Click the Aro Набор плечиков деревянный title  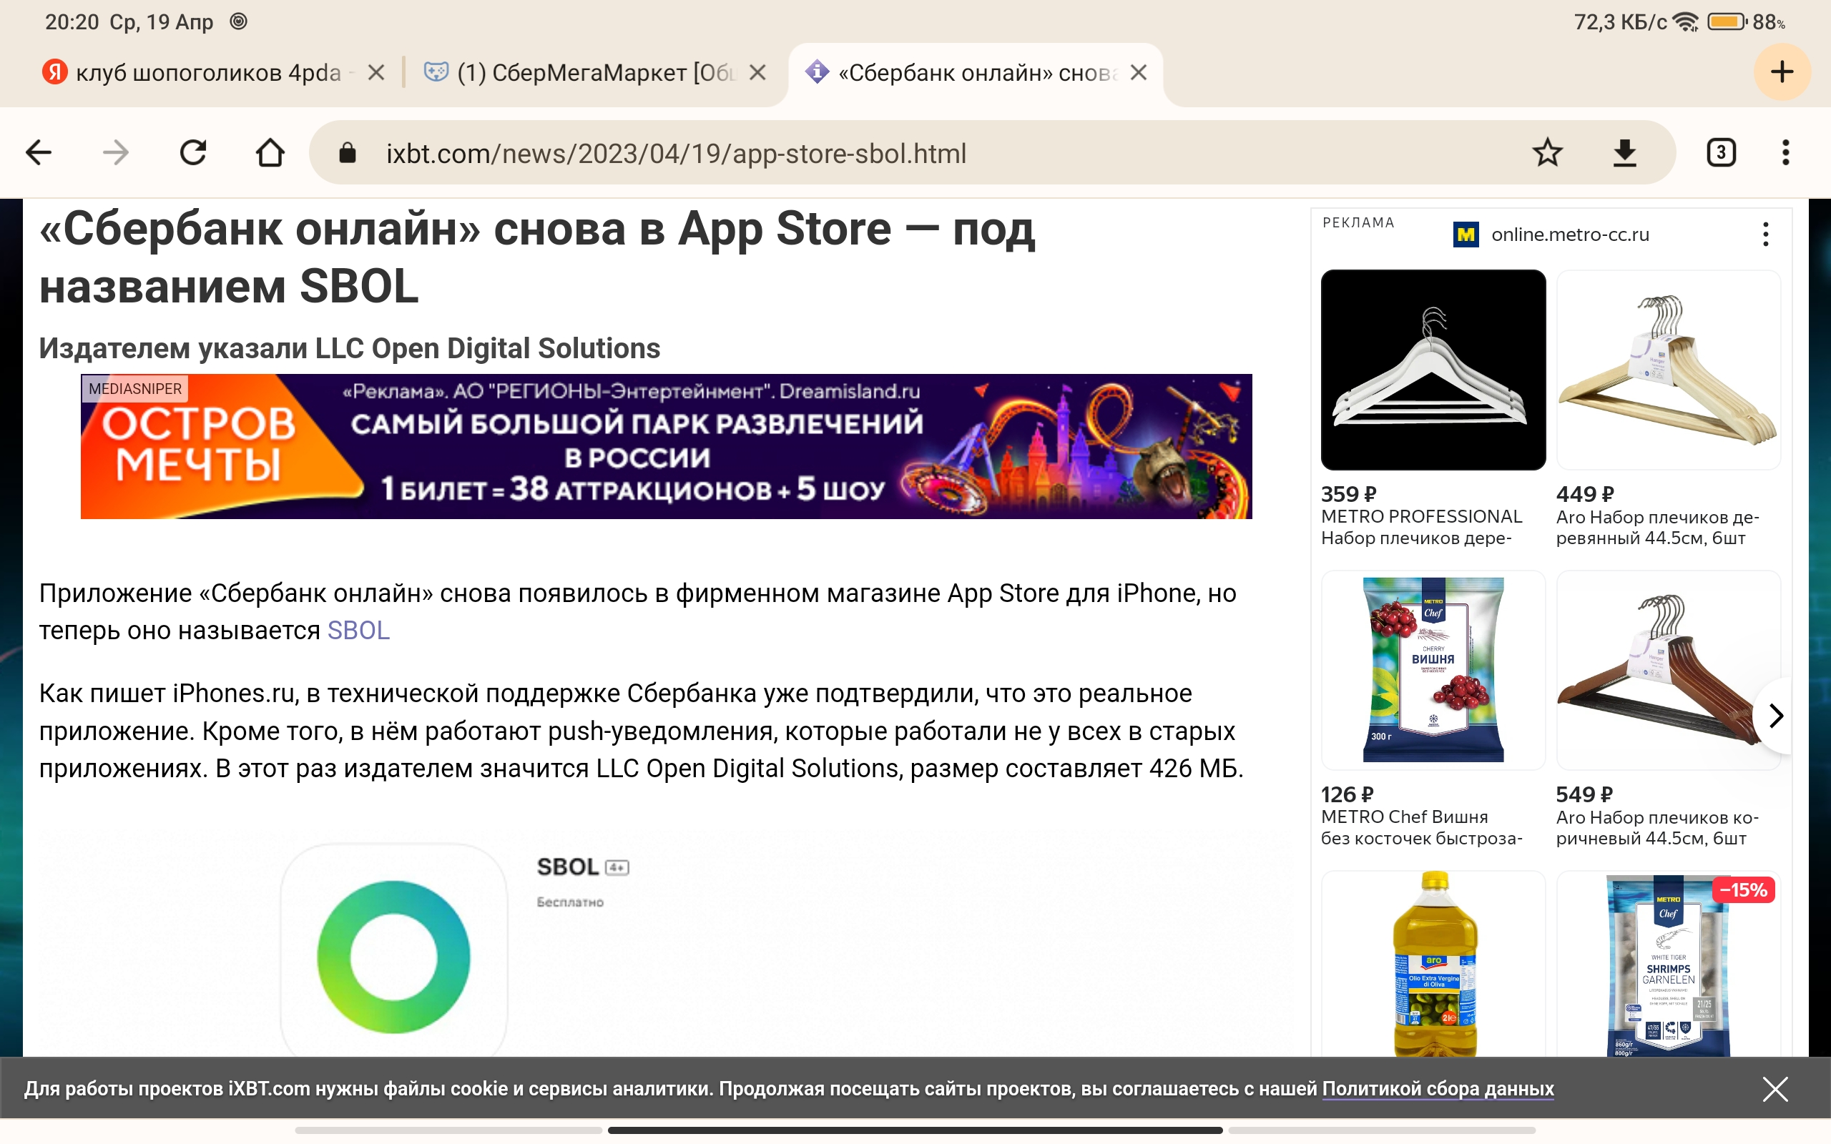pyautogui.click(x=1657, y=528)
